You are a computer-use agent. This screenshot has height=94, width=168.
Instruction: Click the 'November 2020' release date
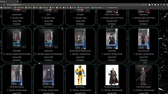(x=112, y=21)
